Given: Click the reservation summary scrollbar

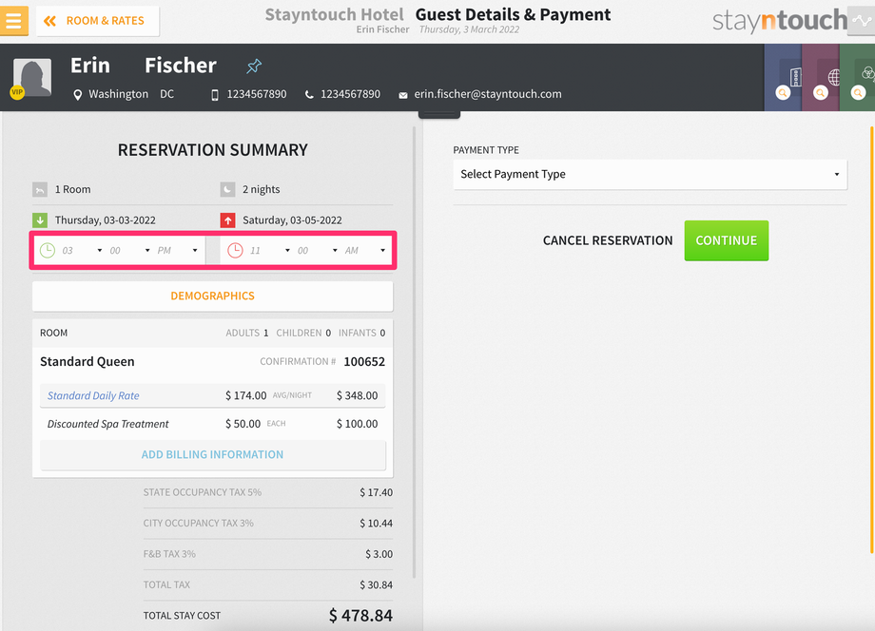Looking at the screenshot, I should (x=414, y=353).
